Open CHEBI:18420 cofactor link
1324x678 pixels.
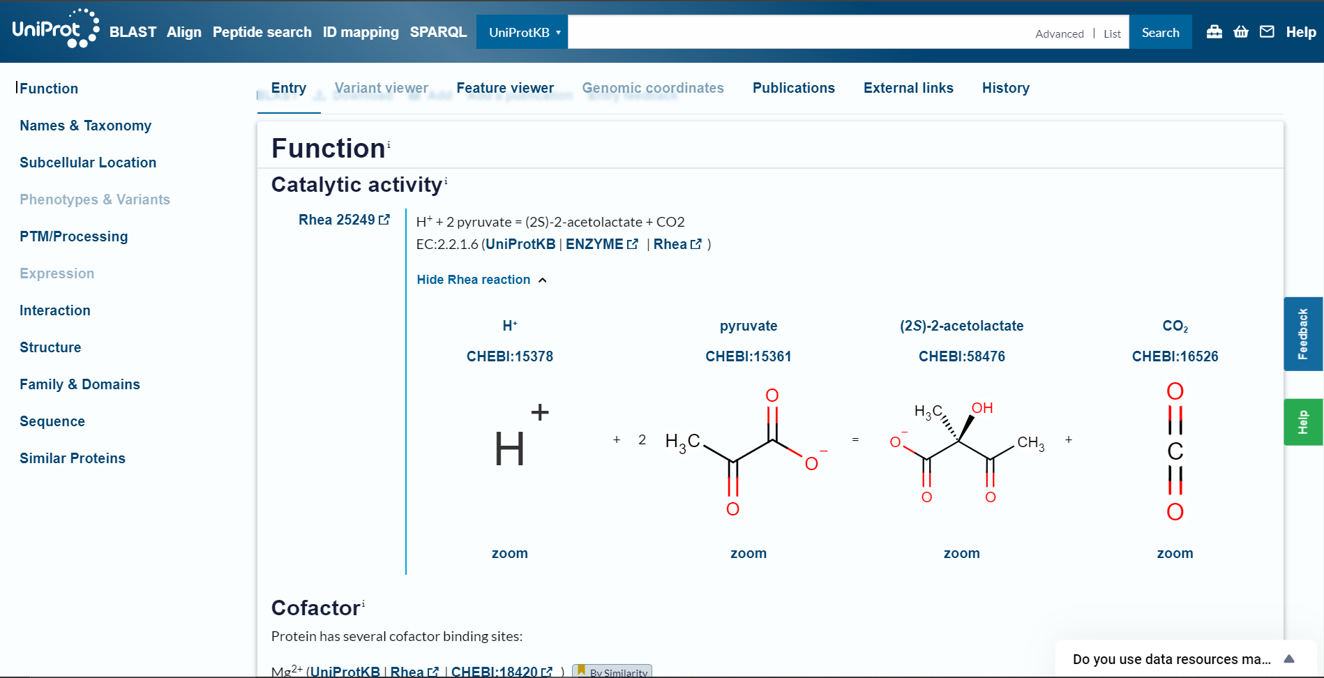pyautogui.click(x=502, y=672)
